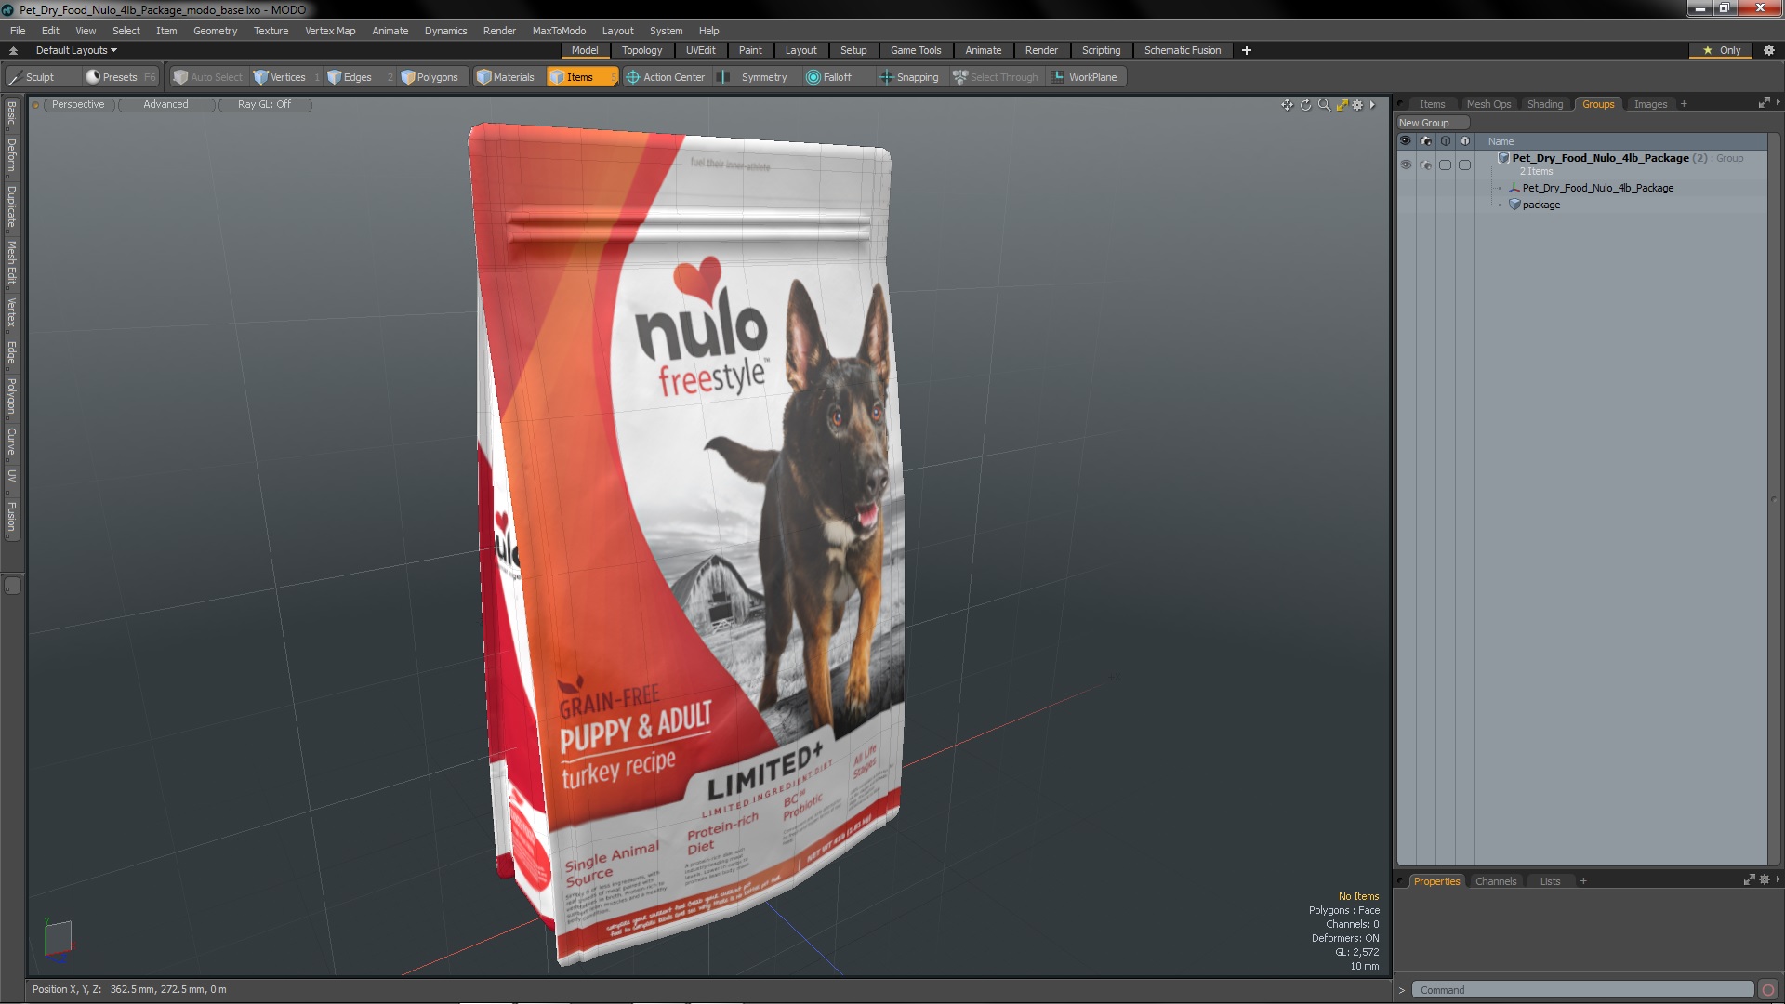This screenshot has width=1785, height=1004.
Task: Open the Action Center dropdown
Action: tap(666, 77)
